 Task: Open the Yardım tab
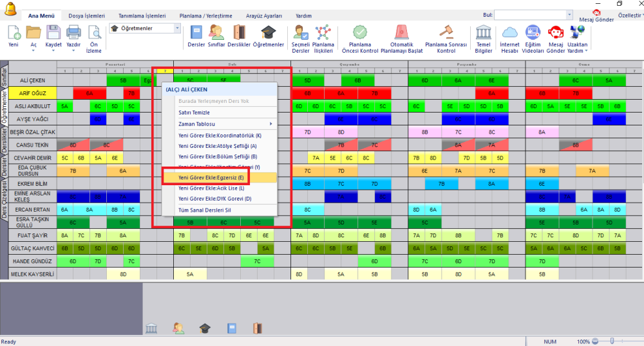point(303,15)
